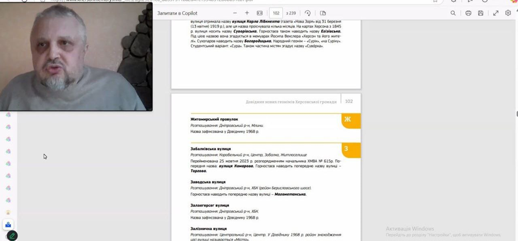
Task: Click the page number field showing 102
Action: 276,13
